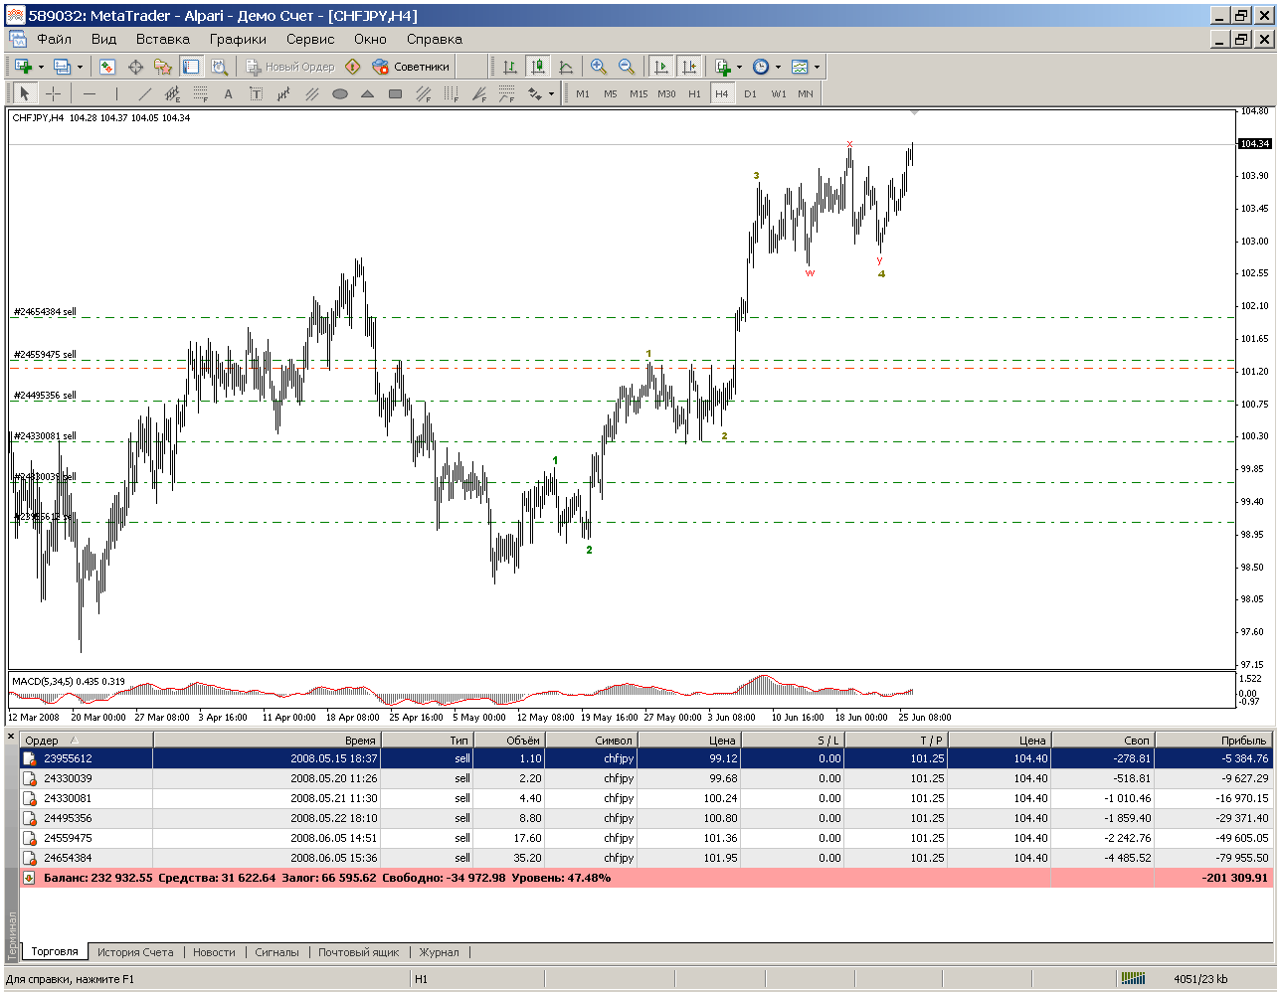This screenshot has height=992, width=1281.
Task: Switch to Новости tab
Action: [x=214, y=952]
